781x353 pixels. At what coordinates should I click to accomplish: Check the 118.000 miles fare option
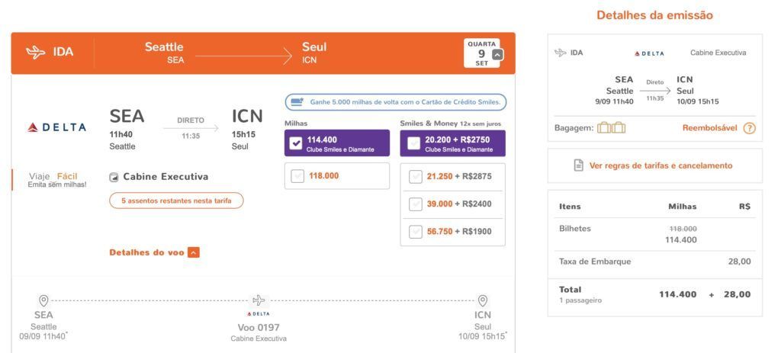point(297,176)
